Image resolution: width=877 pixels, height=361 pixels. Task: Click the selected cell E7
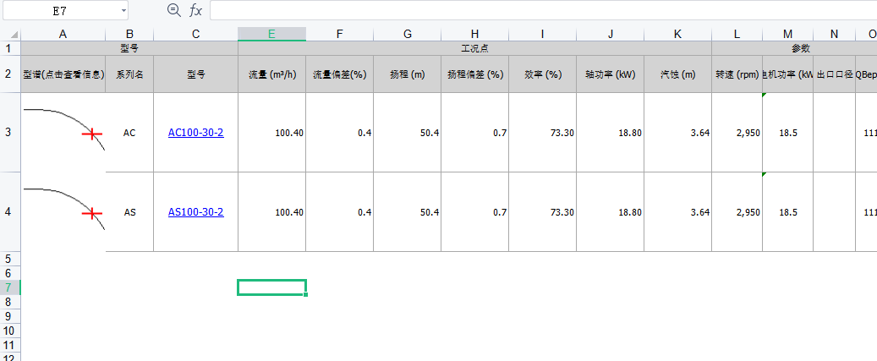click(x=271, y=287)
